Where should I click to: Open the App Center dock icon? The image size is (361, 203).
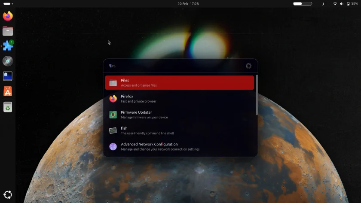pos(8,91)
